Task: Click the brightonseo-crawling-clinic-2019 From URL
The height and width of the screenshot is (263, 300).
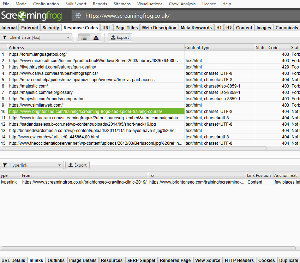Action: coord(84,182)
